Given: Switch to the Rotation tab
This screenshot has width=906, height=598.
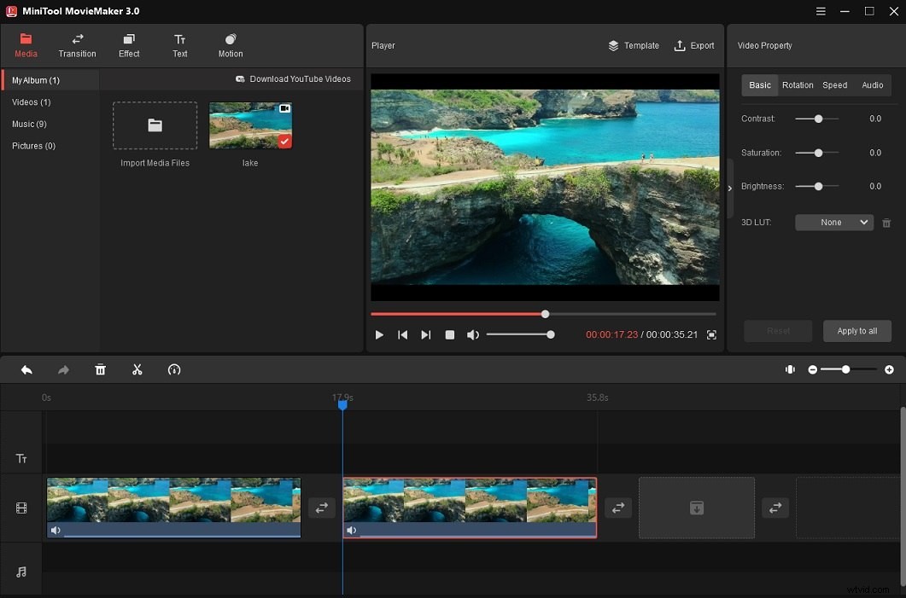Looking at the screenshot, I should coord(798,84).
